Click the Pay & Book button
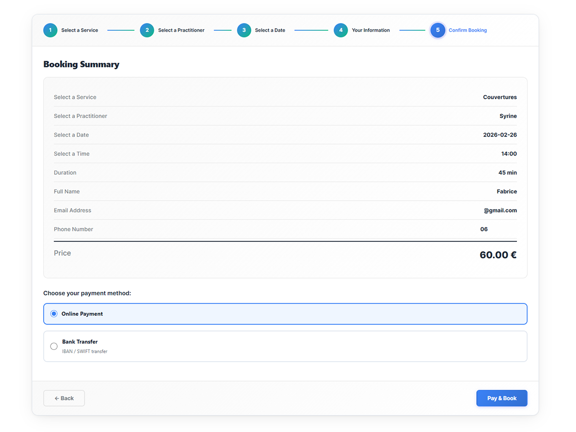This screenshot has height=432, width=576. pyautogui.click(x=502, y=398)
